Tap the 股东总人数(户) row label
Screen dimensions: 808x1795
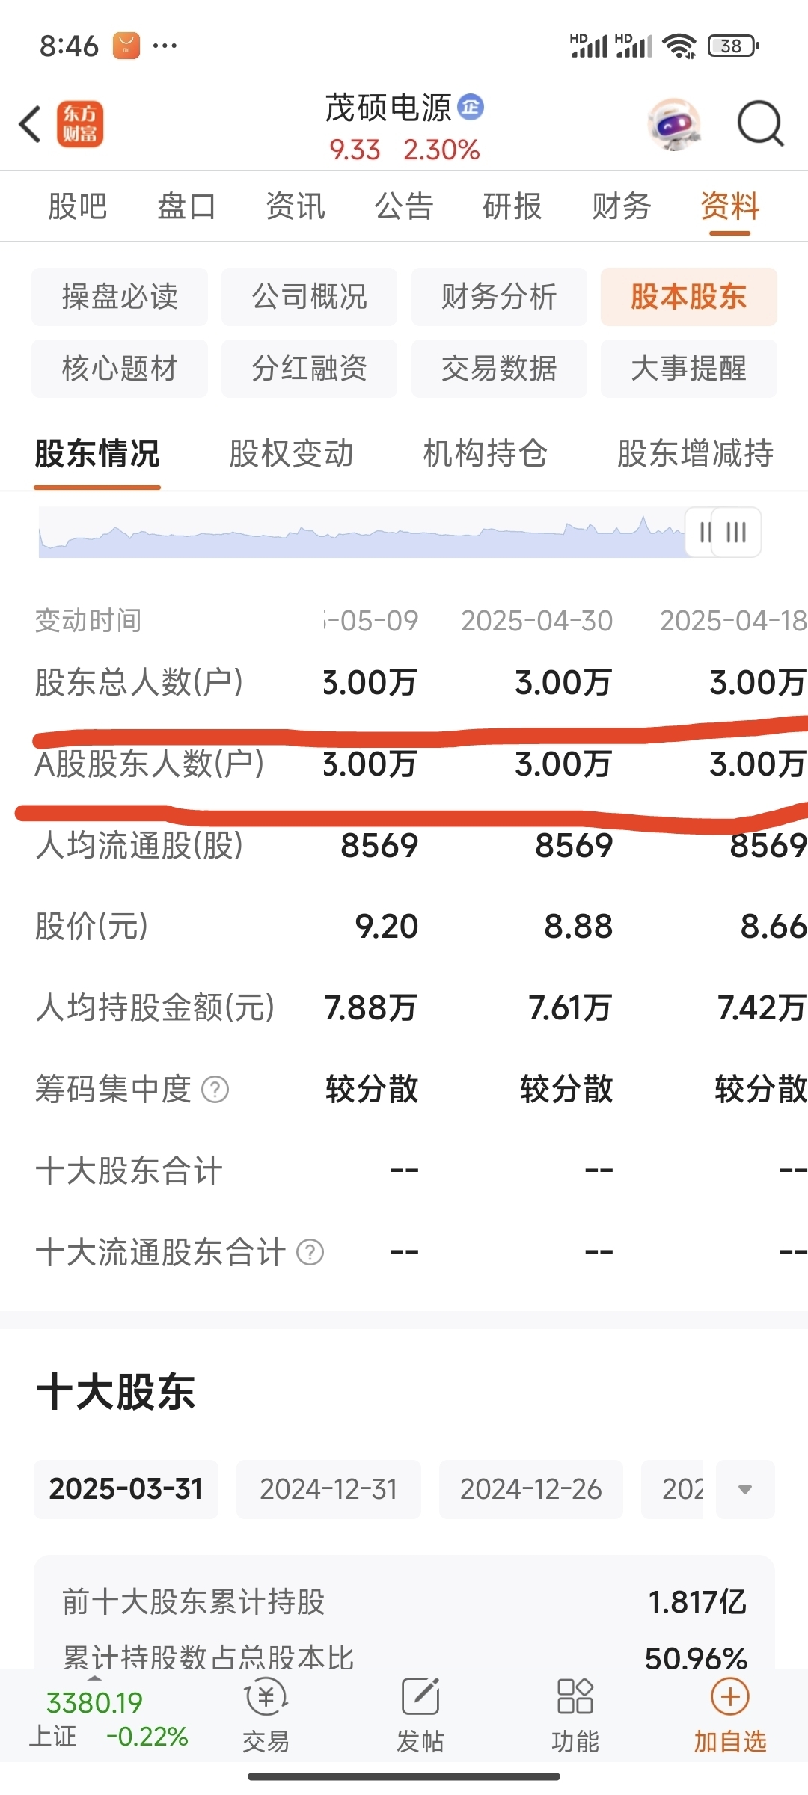[139, 682]
